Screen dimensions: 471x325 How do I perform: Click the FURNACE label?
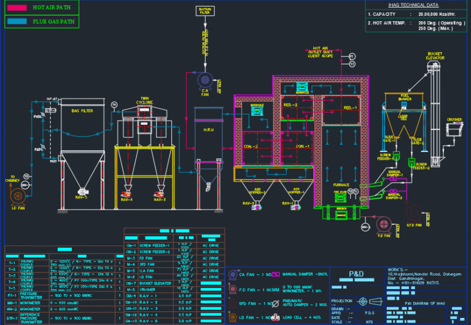[341, 185]
